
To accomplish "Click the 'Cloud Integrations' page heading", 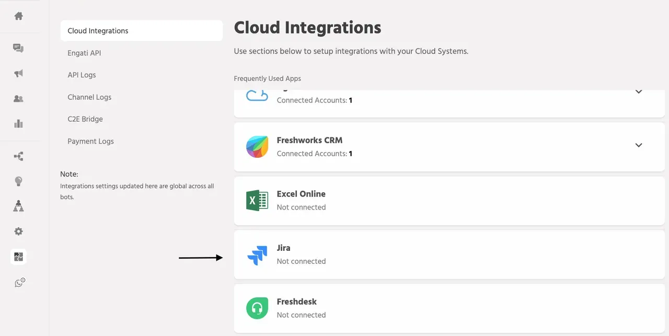I will pyautogui.click(x=307, y=28).
